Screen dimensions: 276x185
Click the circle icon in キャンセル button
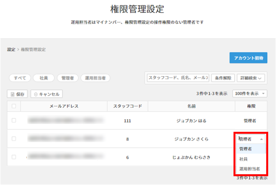pos(36,94)
